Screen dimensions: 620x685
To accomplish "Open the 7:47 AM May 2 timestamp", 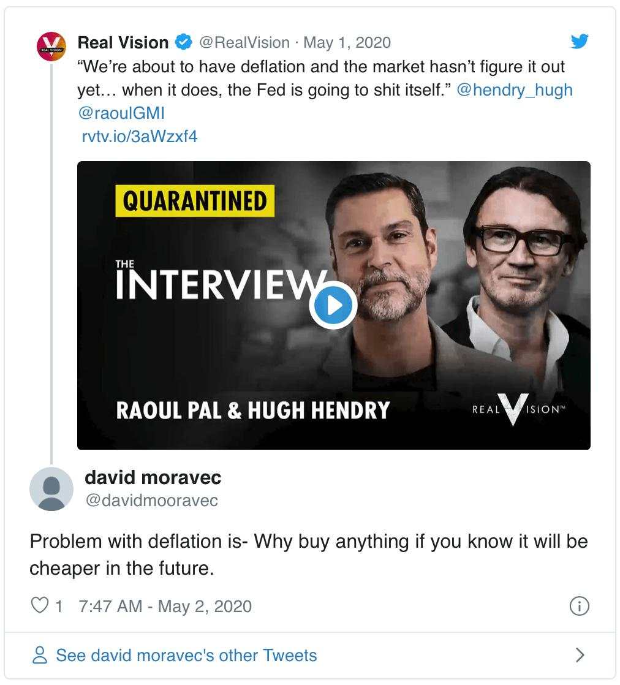I will click(165, 606).
